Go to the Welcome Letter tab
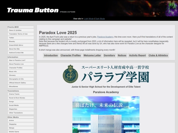Screen dimensions: 178x133 pyautogui.click(x=92, y=55)
